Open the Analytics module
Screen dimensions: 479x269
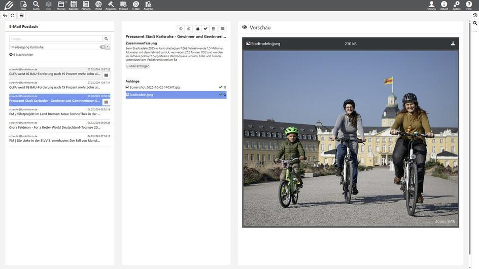click(149, 5)
